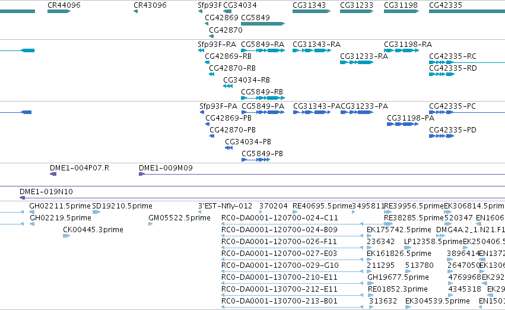
Task: Select the CG31343-PA protein label
Action: [x=317, y=106]
